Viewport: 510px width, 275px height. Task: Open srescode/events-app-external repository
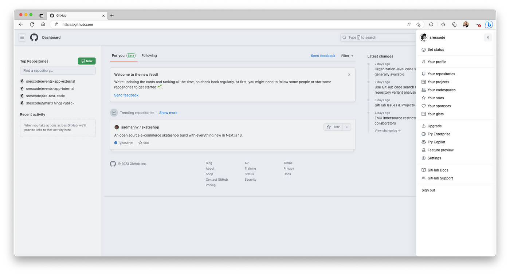pos(51,82)
